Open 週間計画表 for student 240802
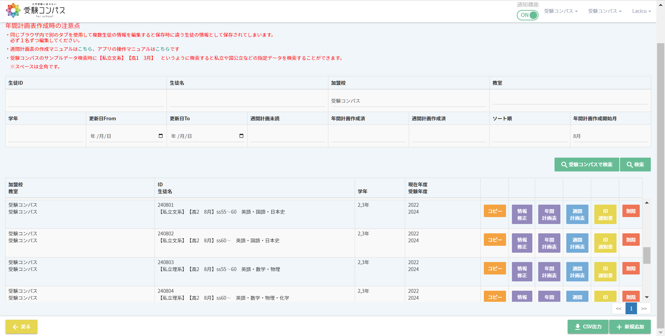Image resolution: width=665 pixels, height=336 pixels. pyautogui.click(x=577, y=243)
